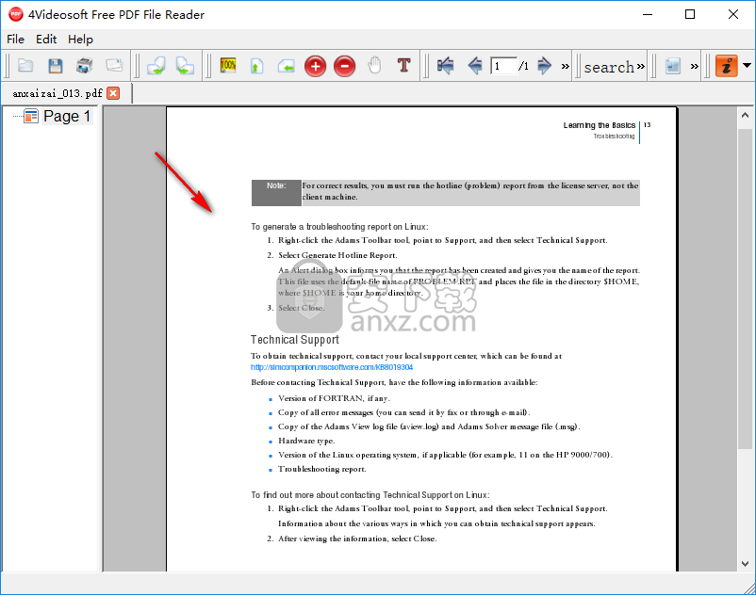Image resolution: width=756 pixels, height=595 pixels.
Task: Open the Edit menu
Action: click(x=46, y=40)
